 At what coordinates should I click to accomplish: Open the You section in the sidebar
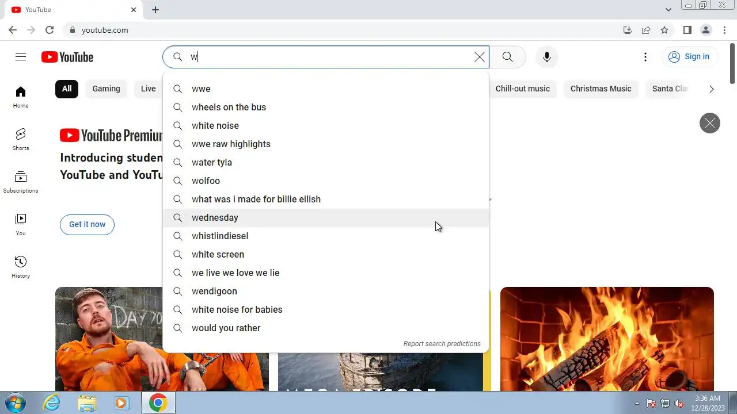(x=21, y=224)
